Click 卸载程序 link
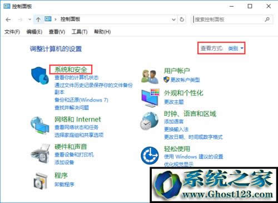 (x=64, y=185)
